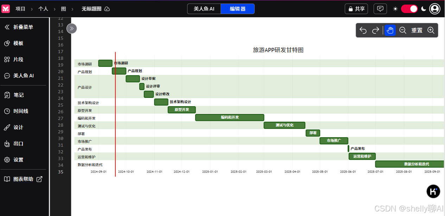Click the 2025-01-01 axis date
This screenshot has width=445, height=216.
point(210,172)
